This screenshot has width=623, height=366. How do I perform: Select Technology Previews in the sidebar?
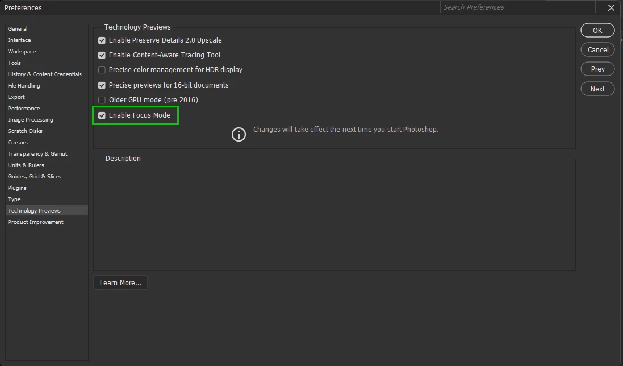pos(47,211)
